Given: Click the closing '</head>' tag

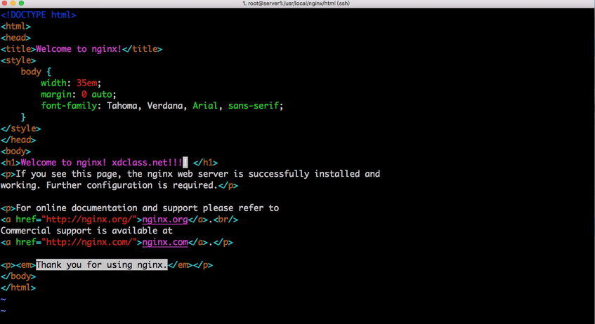Looking at the screenshot, I should 18,140.
